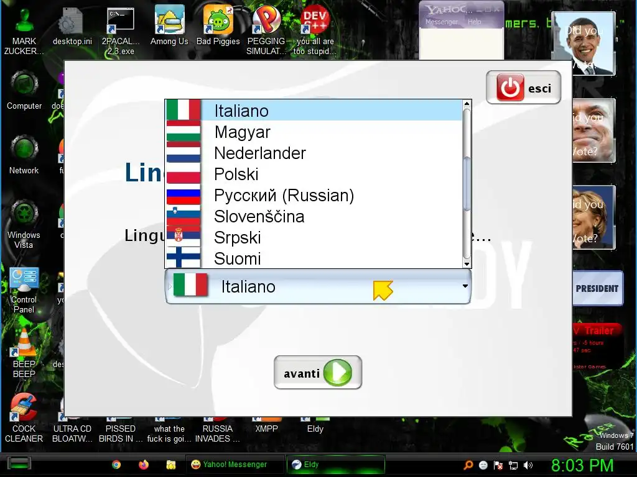Launch the CCleaner brush shortcut icon
The image size is (637, 477).
point(24,407)
